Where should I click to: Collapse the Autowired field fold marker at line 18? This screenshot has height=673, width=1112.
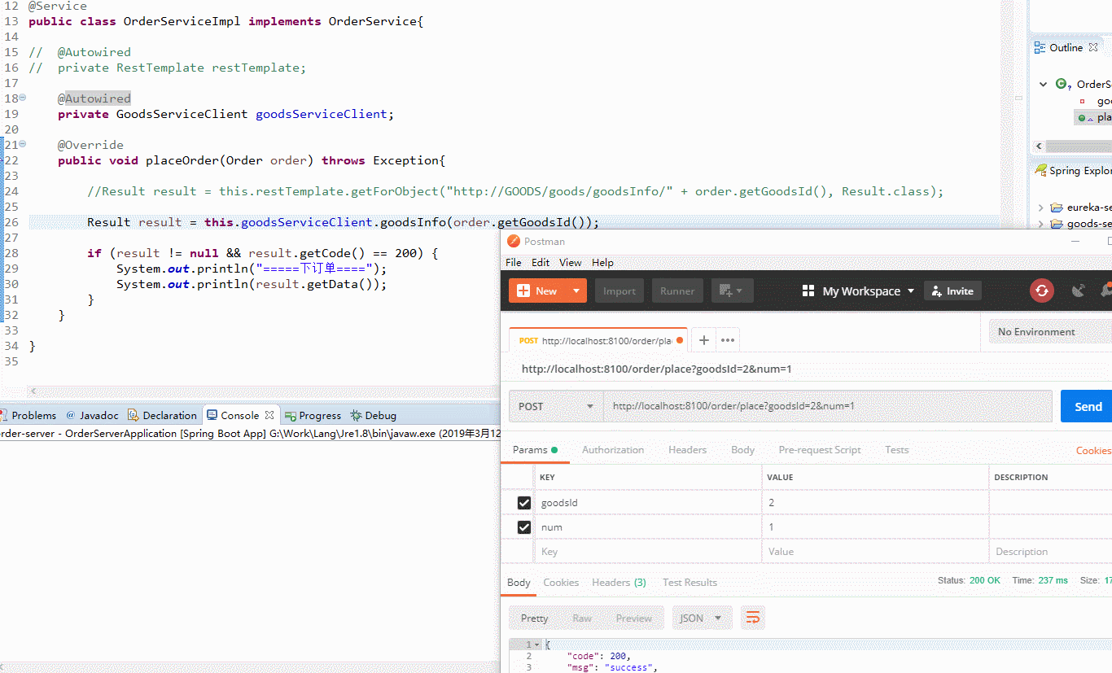pyautogui.click(x=23, y=98)
